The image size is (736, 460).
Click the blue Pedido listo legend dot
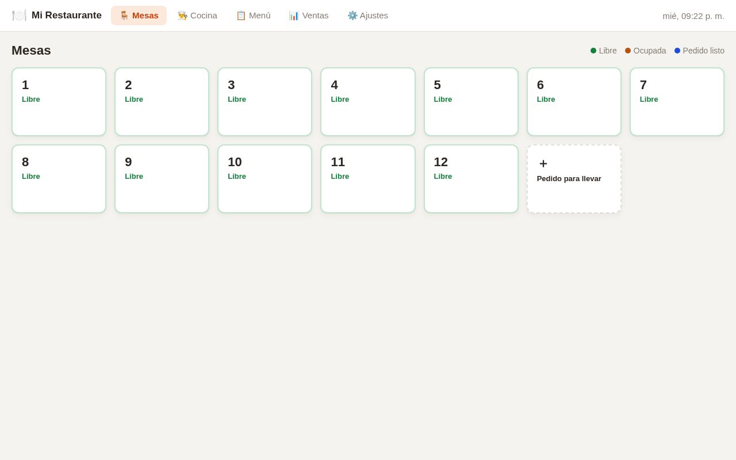pos(677,51)
